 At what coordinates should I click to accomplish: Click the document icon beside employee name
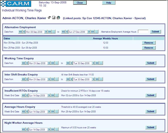click(54, 18)
